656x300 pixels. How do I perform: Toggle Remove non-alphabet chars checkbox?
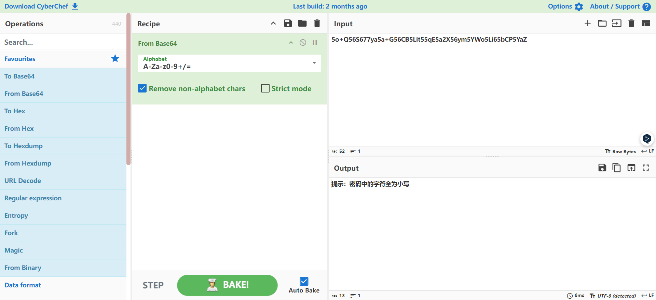142,88
